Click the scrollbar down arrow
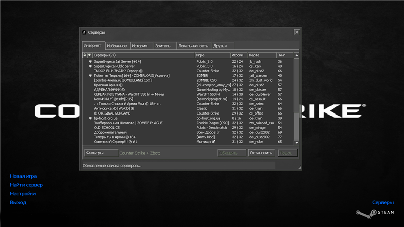The image size is (404, 227). point(297,143)
